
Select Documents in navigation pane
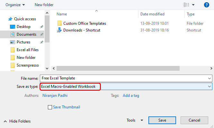click(x=26, y=34)
